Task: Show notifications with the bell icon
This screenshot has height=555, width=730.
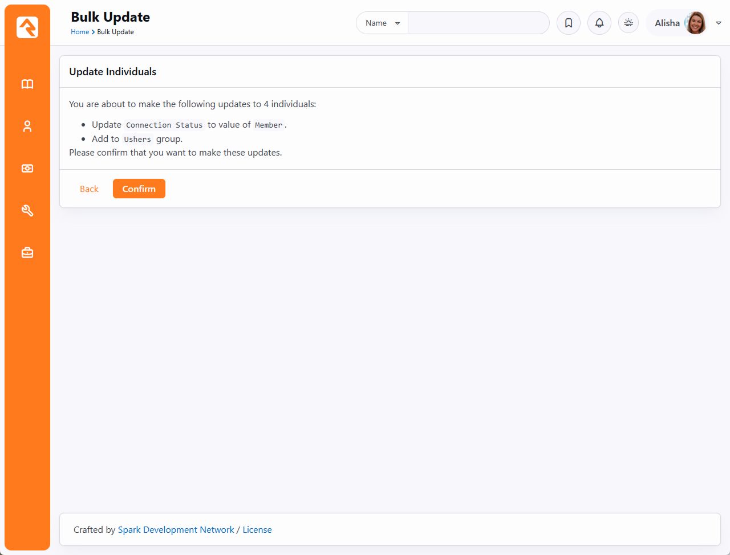Action: coord(599,23)
